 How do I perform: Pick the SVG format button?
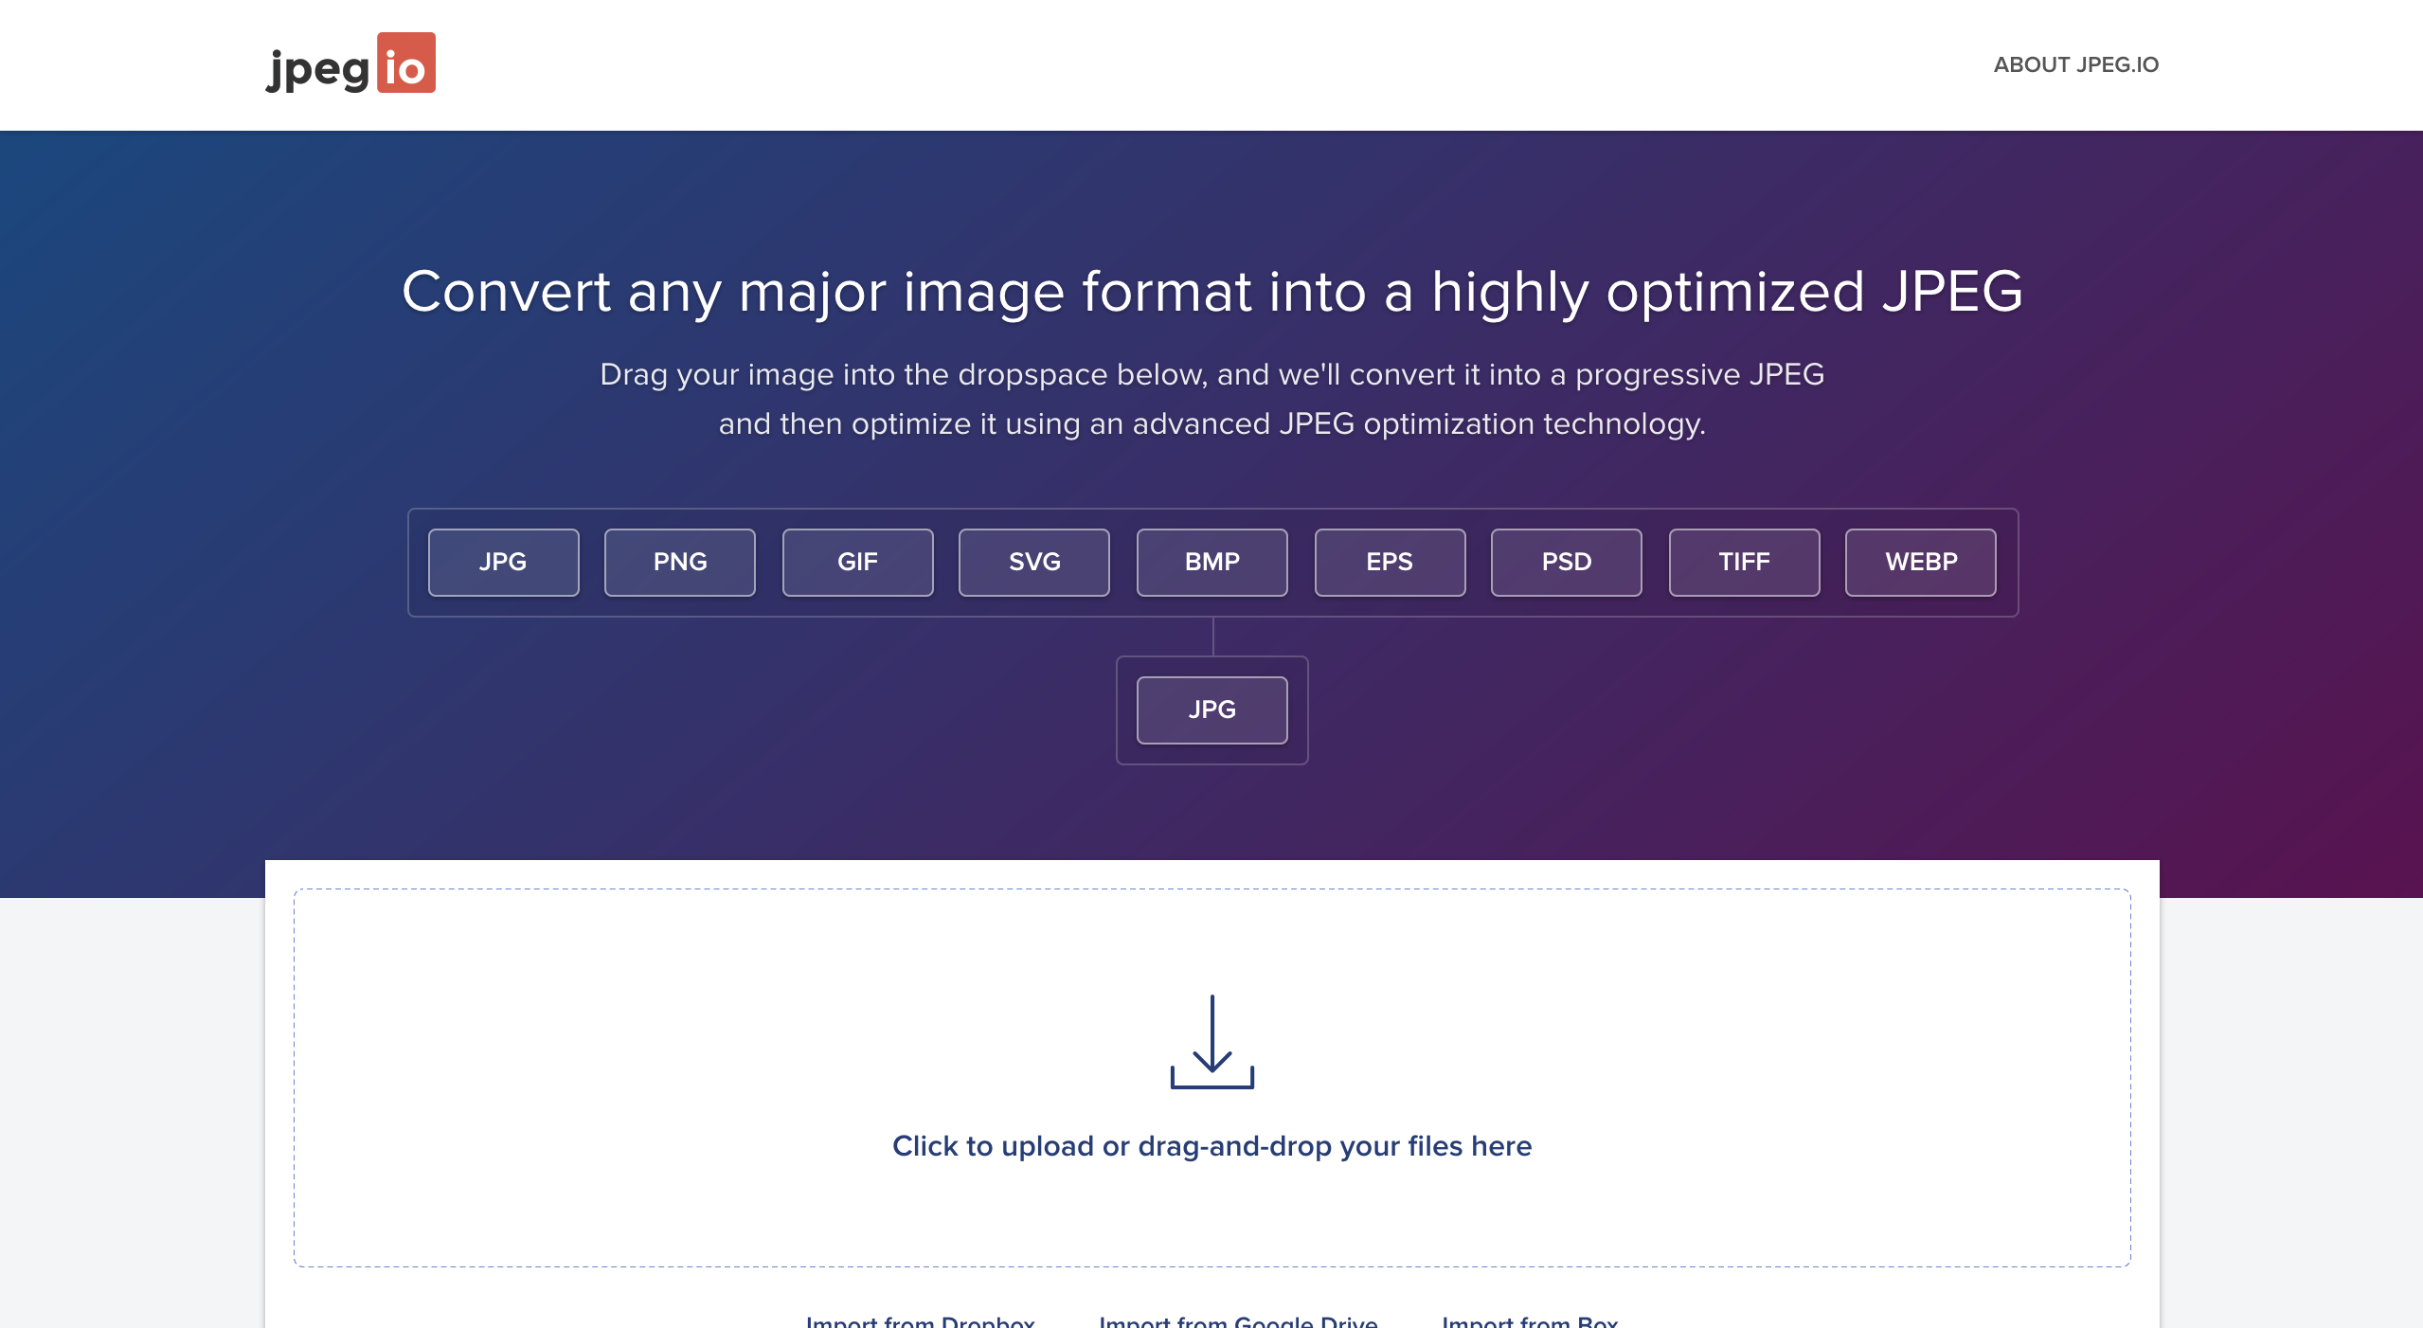(1033, 562)
